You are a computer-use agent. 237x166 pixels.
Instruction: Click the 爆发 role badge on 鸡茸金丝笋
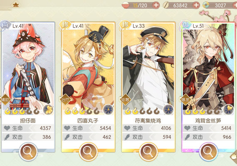[185, 100]
